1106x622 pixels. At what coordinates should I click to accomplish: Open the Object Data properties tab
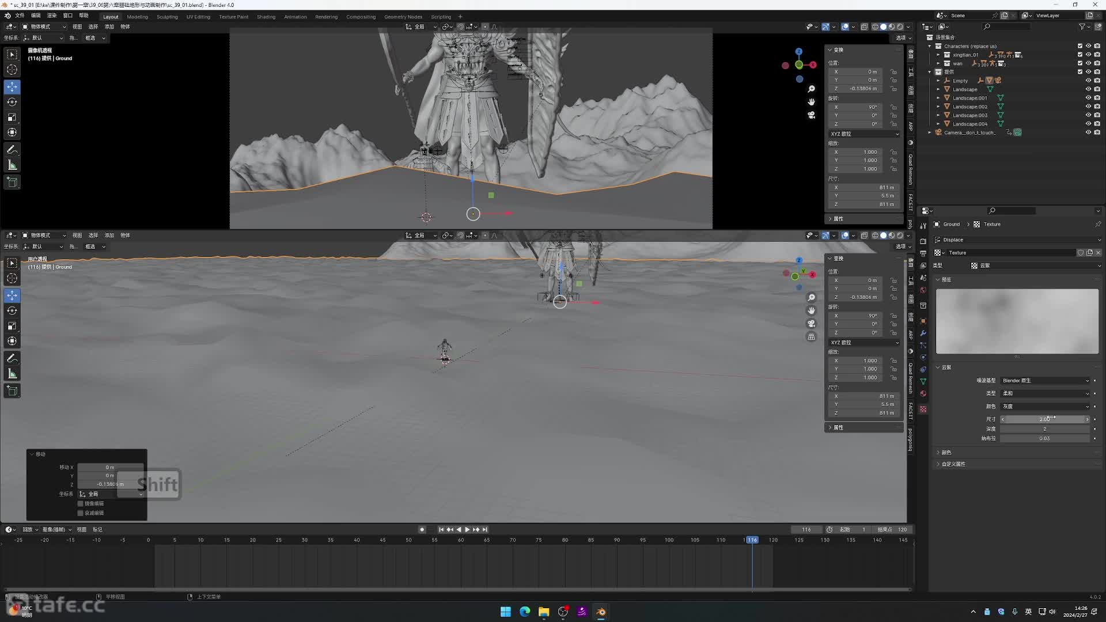point(923,381)
